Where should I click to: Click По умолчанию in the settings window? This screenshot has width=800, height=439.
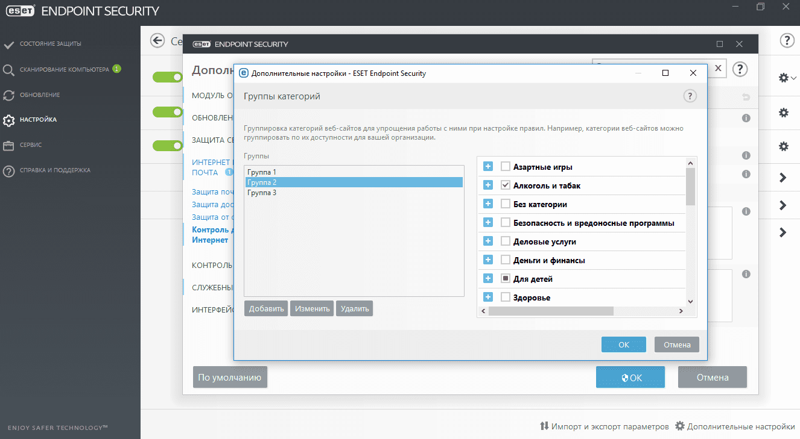point(230,378)
